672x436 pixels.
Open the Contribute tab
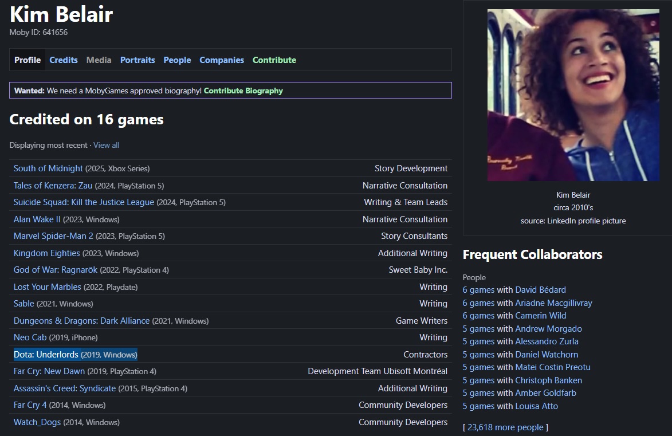[274, 60]
